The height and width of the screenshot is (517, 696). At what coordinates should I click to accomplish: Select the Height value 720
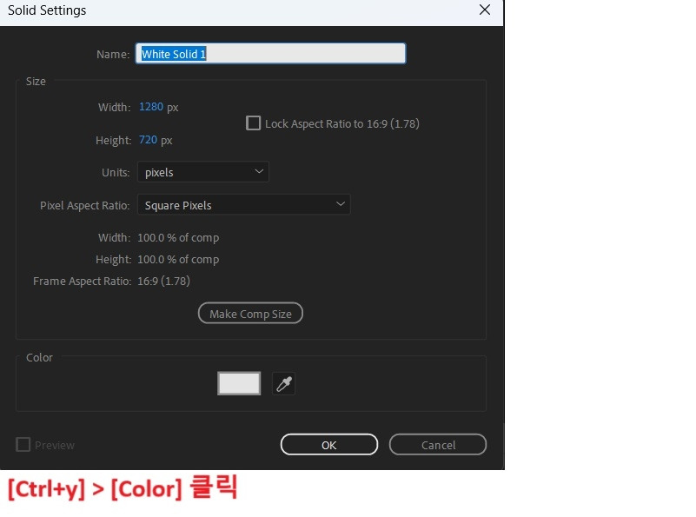pos(148,140)
